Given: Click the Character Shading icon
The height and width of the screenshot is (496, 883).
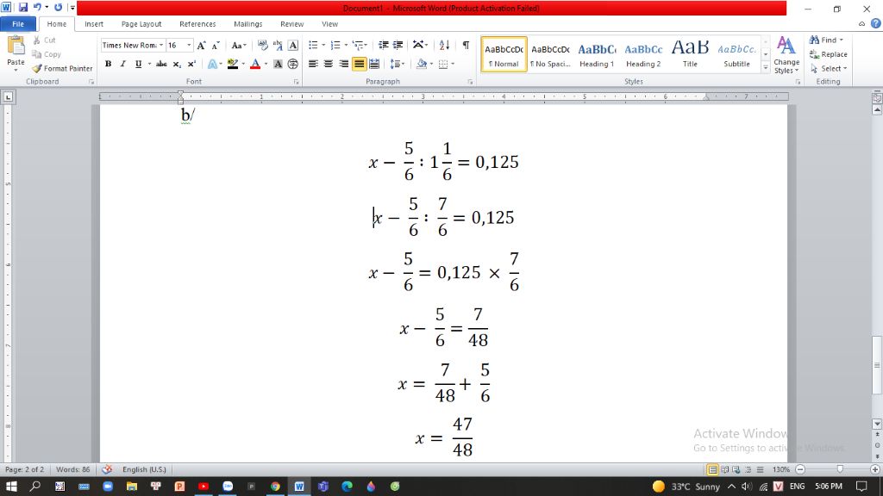Looking at the screenshot, I should pos(278,64).
